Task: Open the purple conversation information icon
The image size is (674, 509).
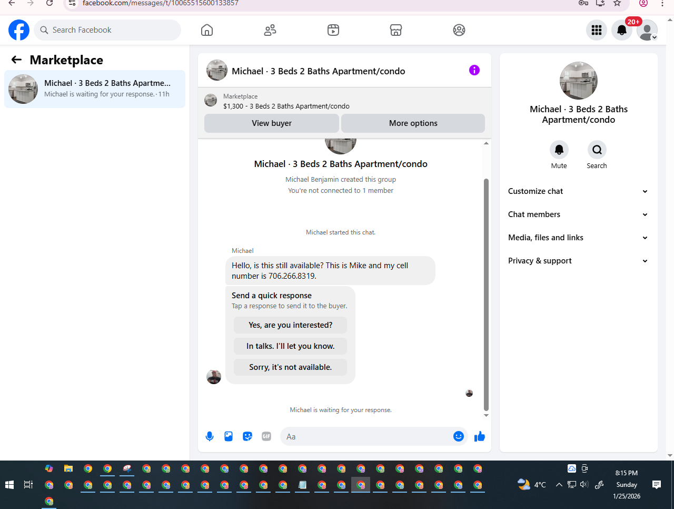Action: [x=474, y=70]
